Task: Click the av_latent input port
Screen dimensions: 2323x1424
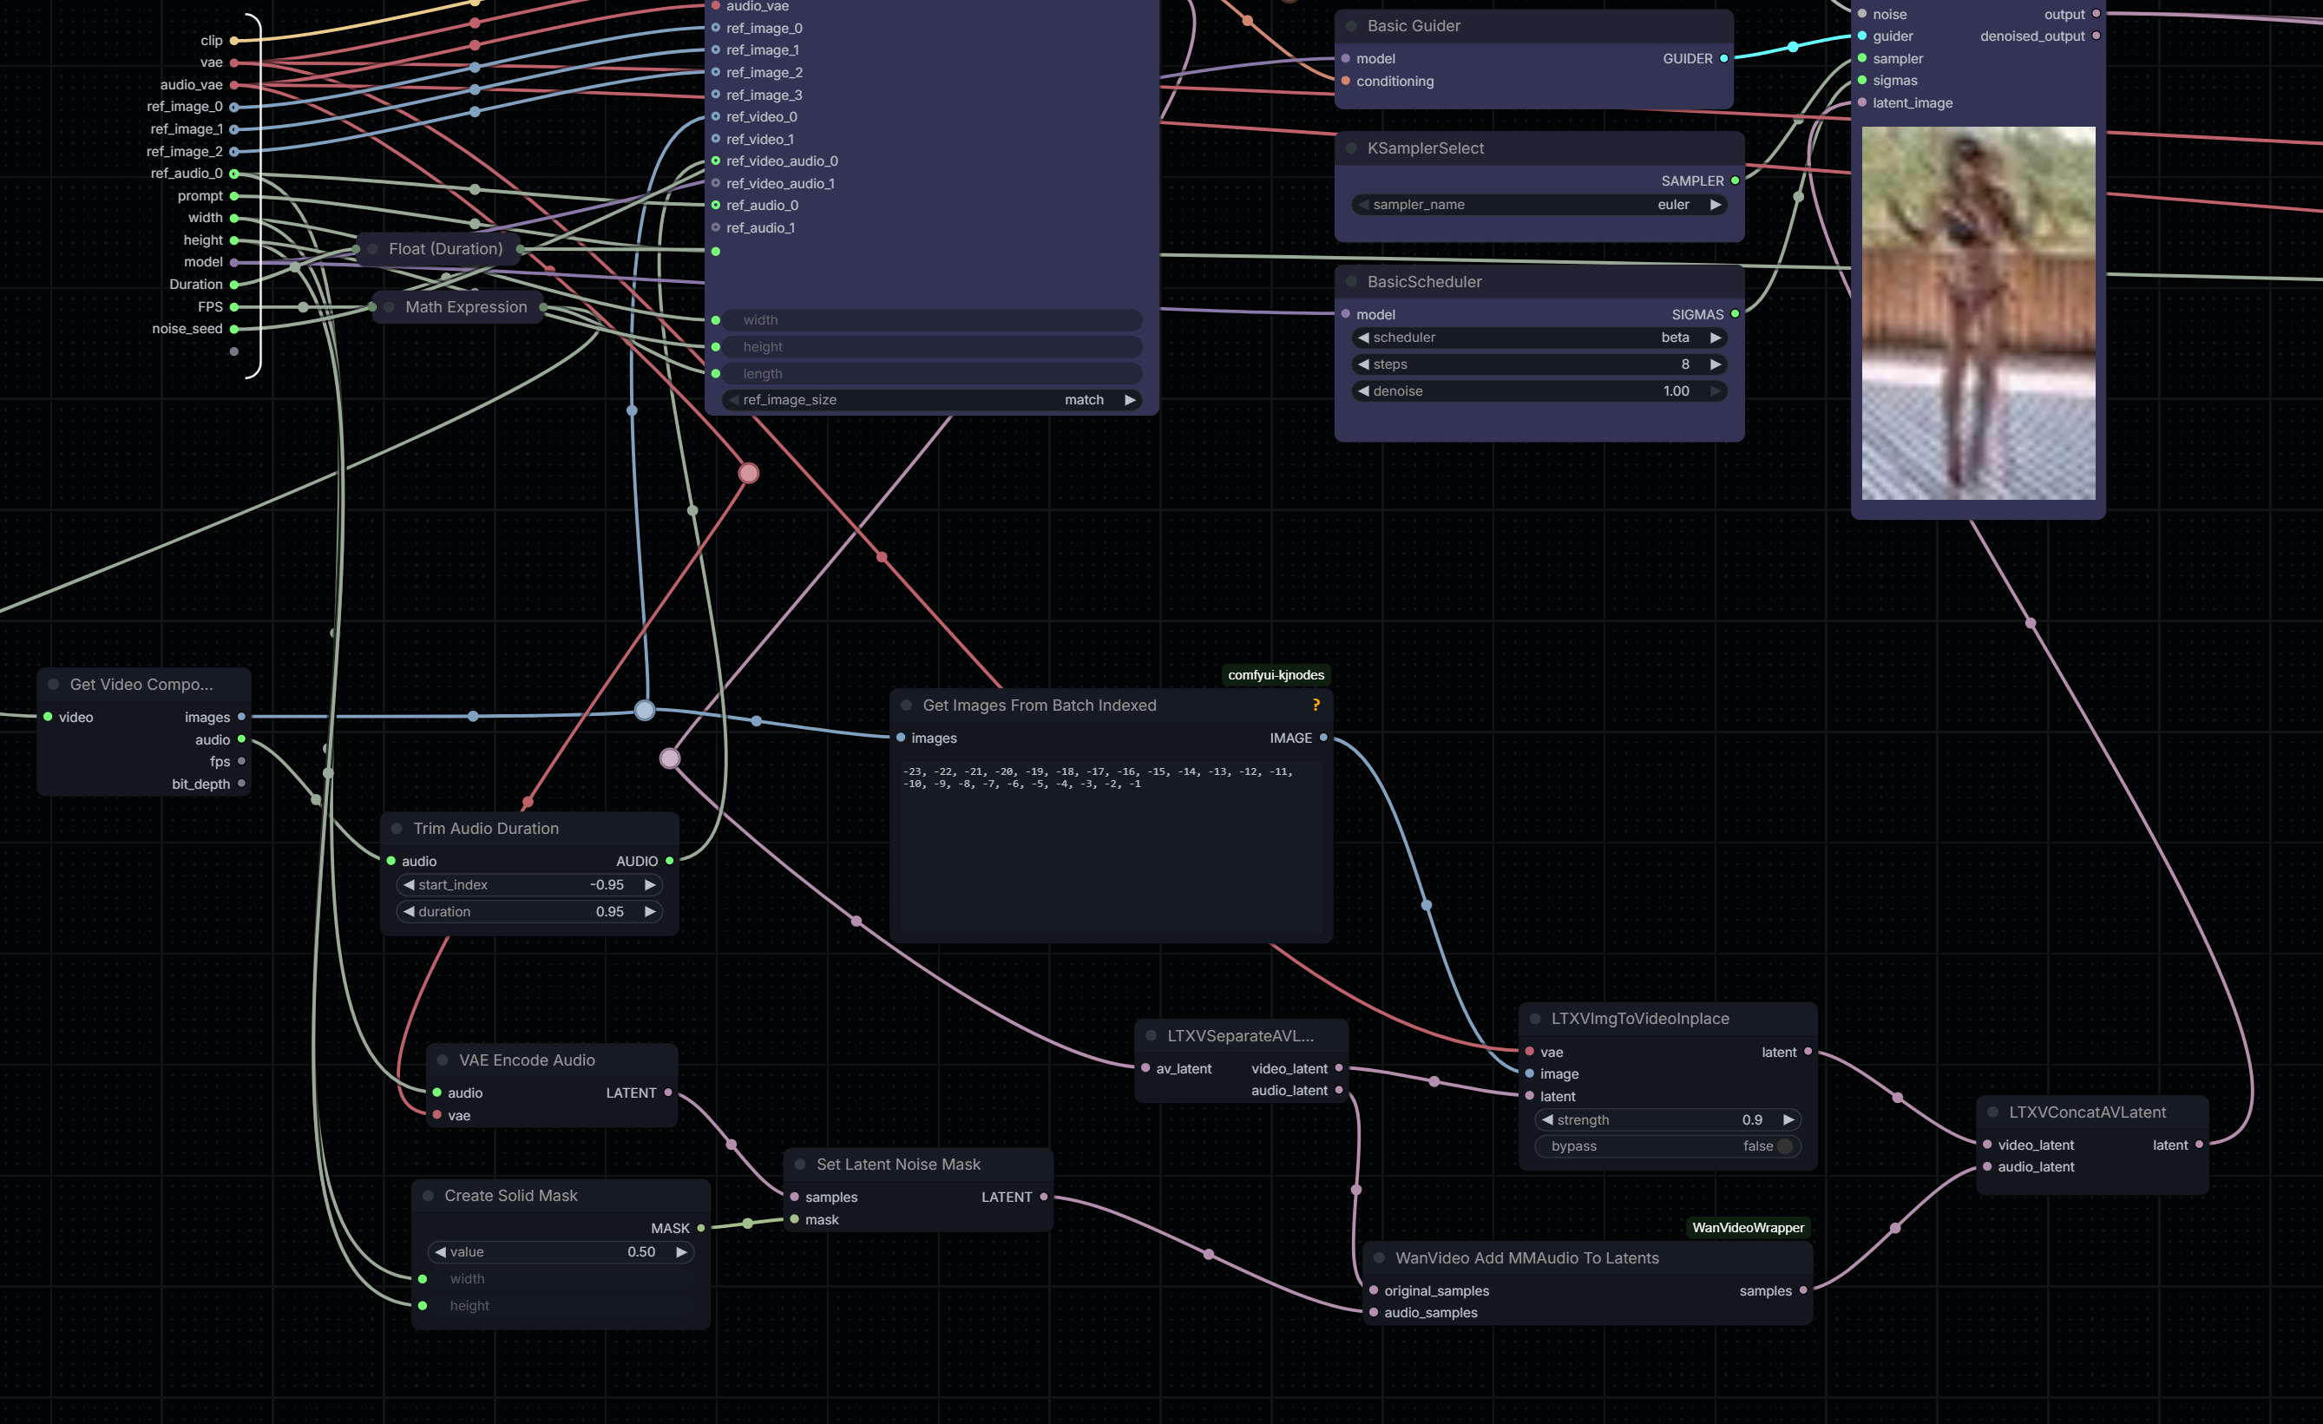Action: (1145, 1068)
